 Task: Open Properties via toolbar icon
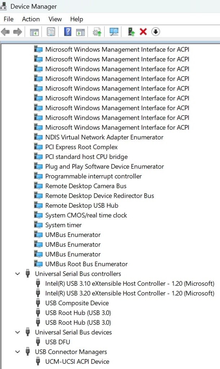51,31
